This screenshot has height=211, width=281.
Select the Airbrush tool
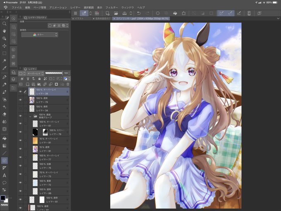(x=4, y=99)
